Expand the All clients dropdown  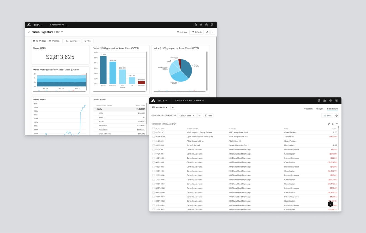tap(160, 107)
